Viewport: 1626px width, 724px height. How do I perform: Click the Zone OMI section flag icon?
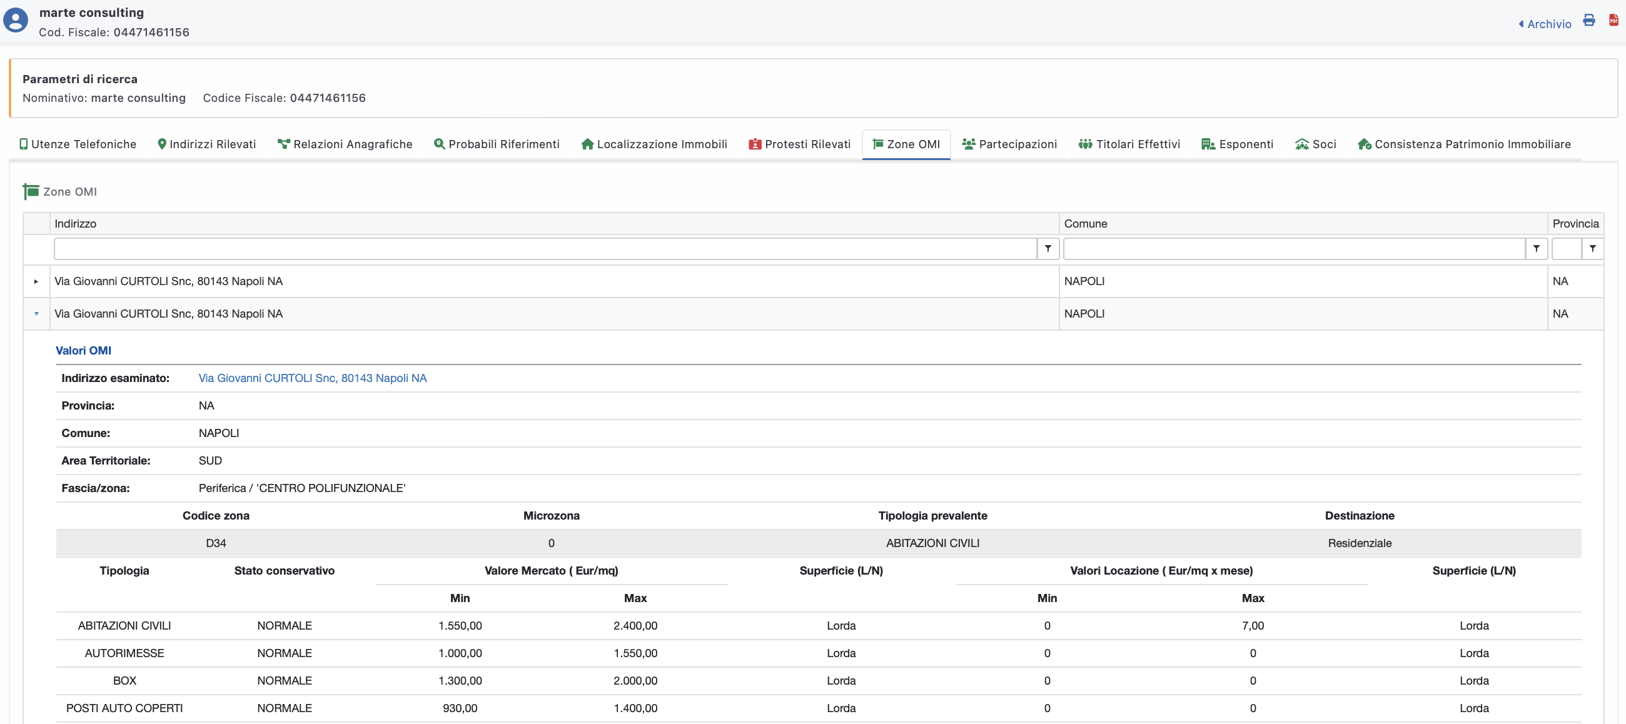(31, 191)
